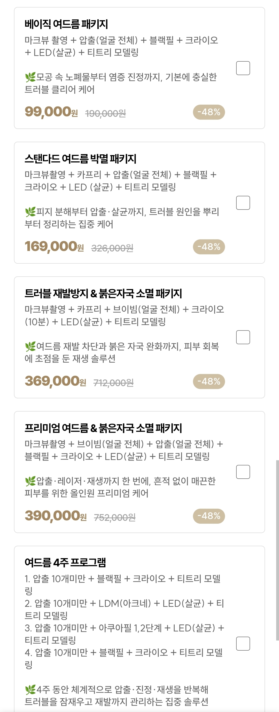Open the 베이직 여드름 패키지 title
This screenshot has height=712, width=279.
pos(66,24)
